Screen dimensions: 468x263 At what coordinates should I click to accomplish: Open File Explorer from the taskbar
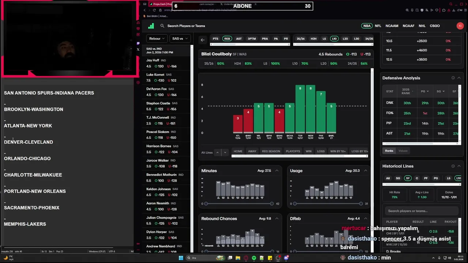[238, 258]
